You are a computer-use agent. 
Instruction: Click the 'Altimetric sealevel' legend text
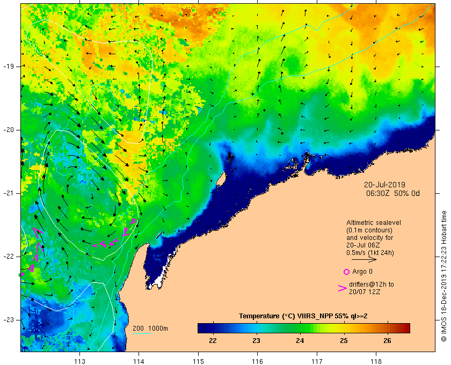[374, 223]
